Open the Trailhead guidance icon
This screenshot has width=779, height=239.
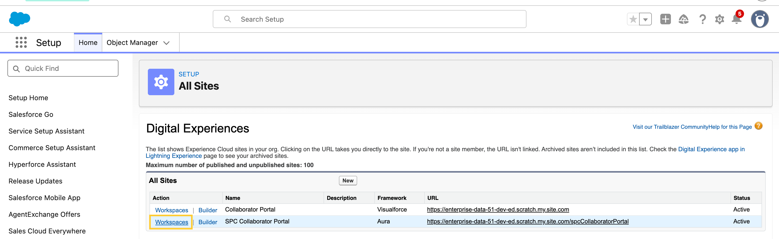tap(683, 19)
